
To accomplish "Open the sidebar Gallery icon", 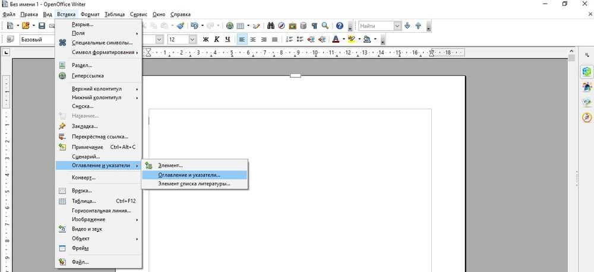I will pyautogui.click(x=586, y=102).
